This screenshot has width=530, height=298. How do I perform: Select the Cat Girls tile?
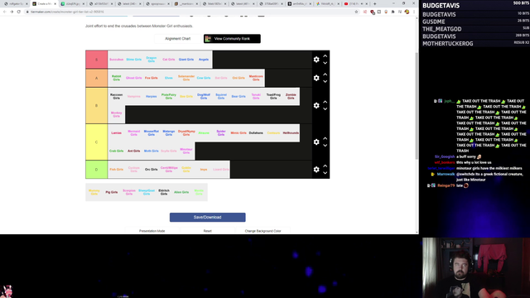(169, 60)
